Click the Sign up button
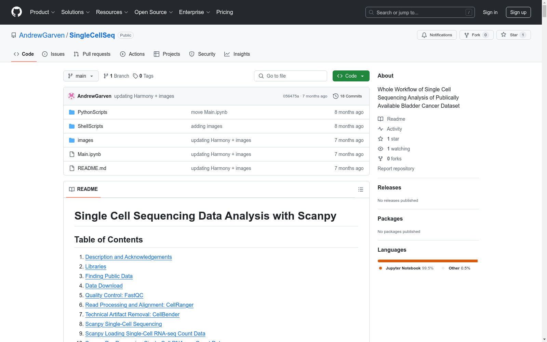This screenshot has height=342, width=547. click(x=518, y=12)
